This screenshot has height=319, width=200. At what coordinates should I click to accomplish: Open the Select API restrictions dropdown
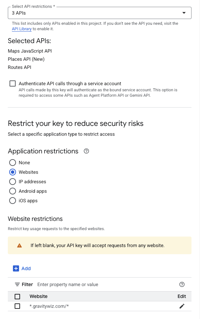tap(100, 13)
